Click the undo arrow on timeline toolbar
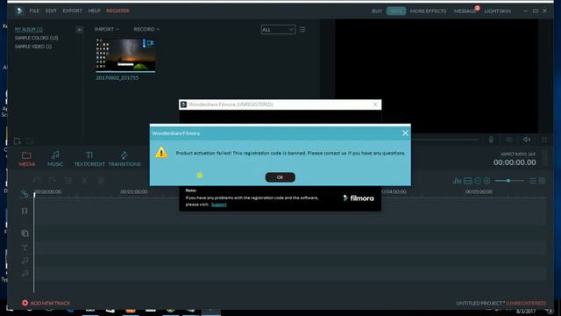 click(37, 181)
